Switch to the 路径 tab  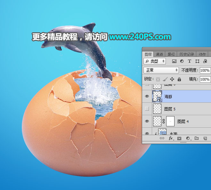tap(171, 54)
